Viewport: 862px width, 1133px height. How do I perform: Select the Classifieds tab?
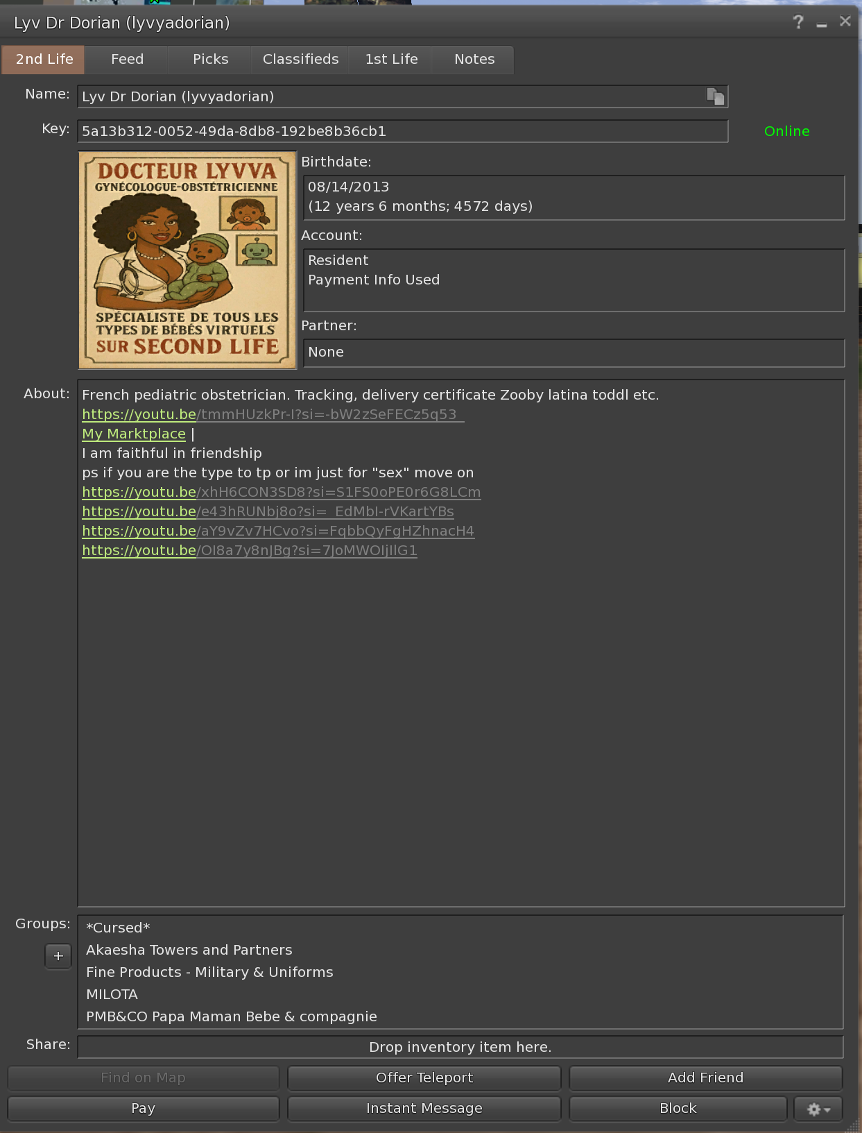(300, 60)
